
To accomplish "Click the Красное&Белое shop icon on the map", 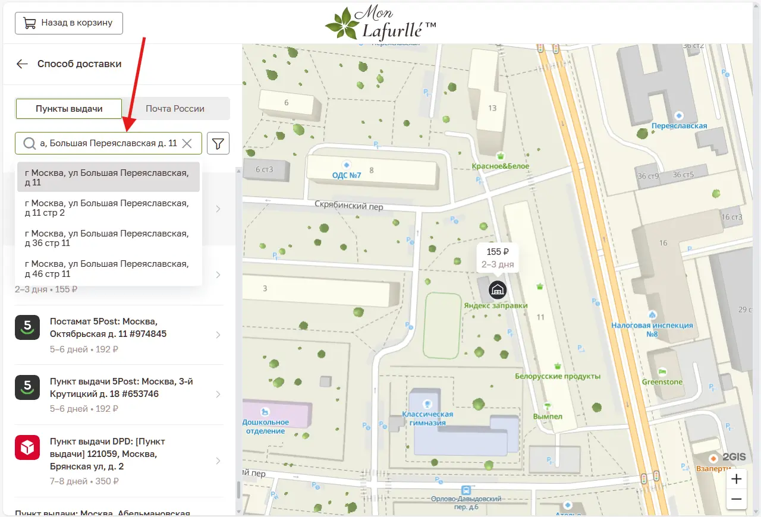I will coord(500,156).
